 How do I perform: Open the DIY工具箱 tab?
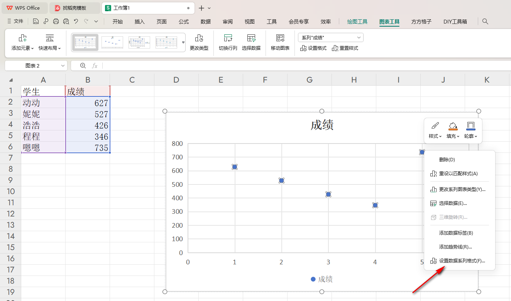click(455, 22)
